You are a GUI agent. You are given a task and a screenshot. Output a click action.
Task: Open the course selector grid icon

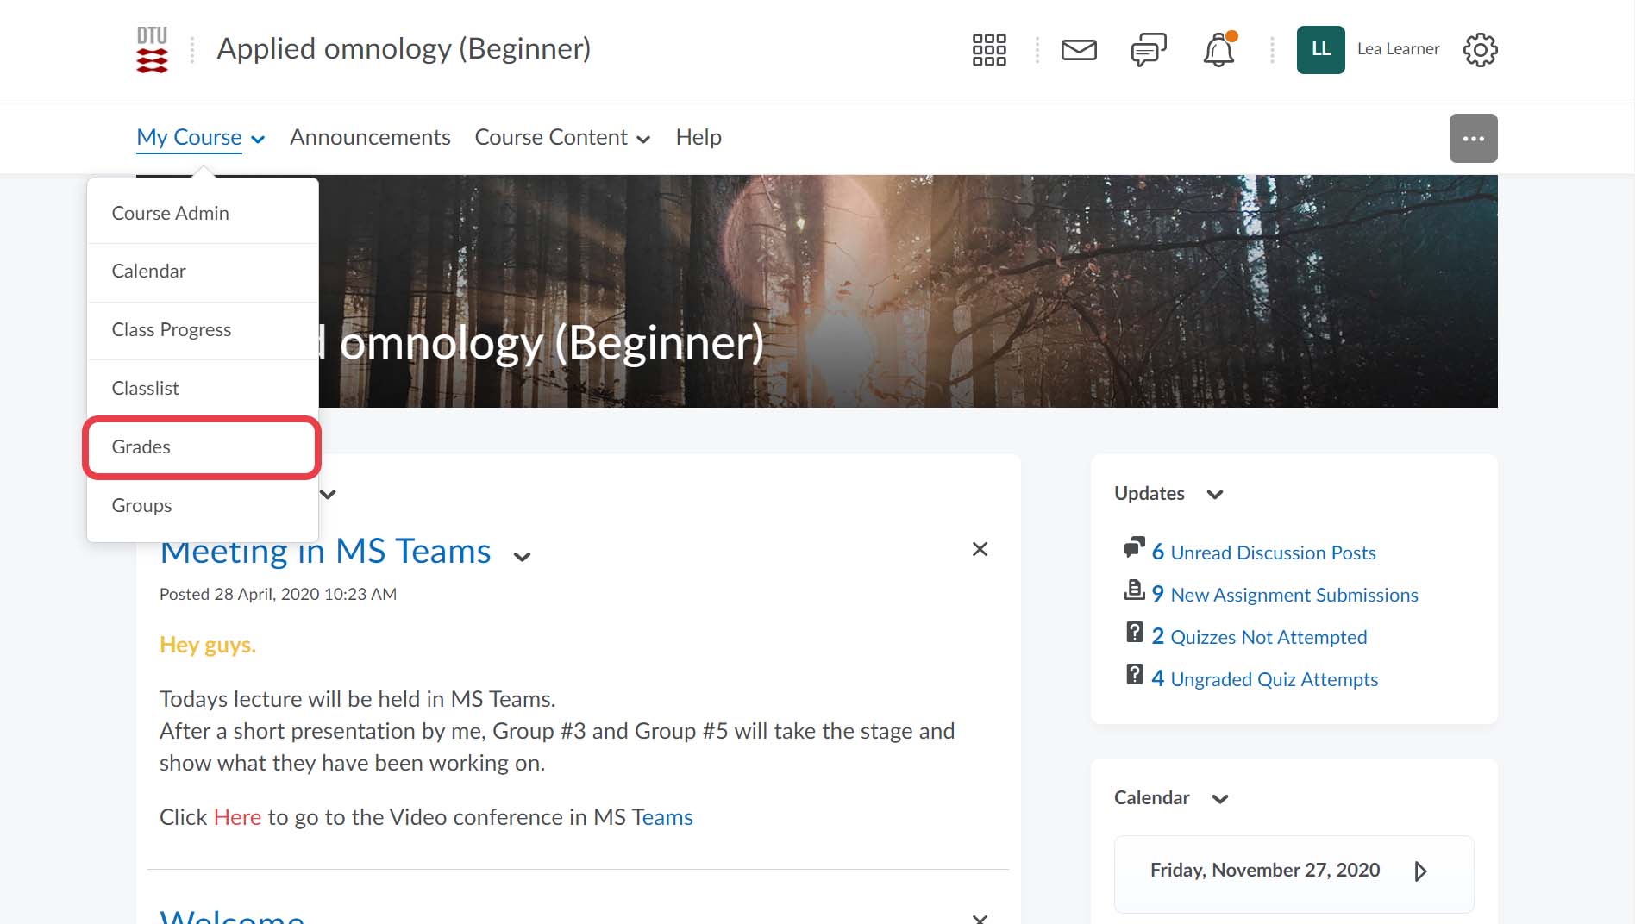click(989, 50)
